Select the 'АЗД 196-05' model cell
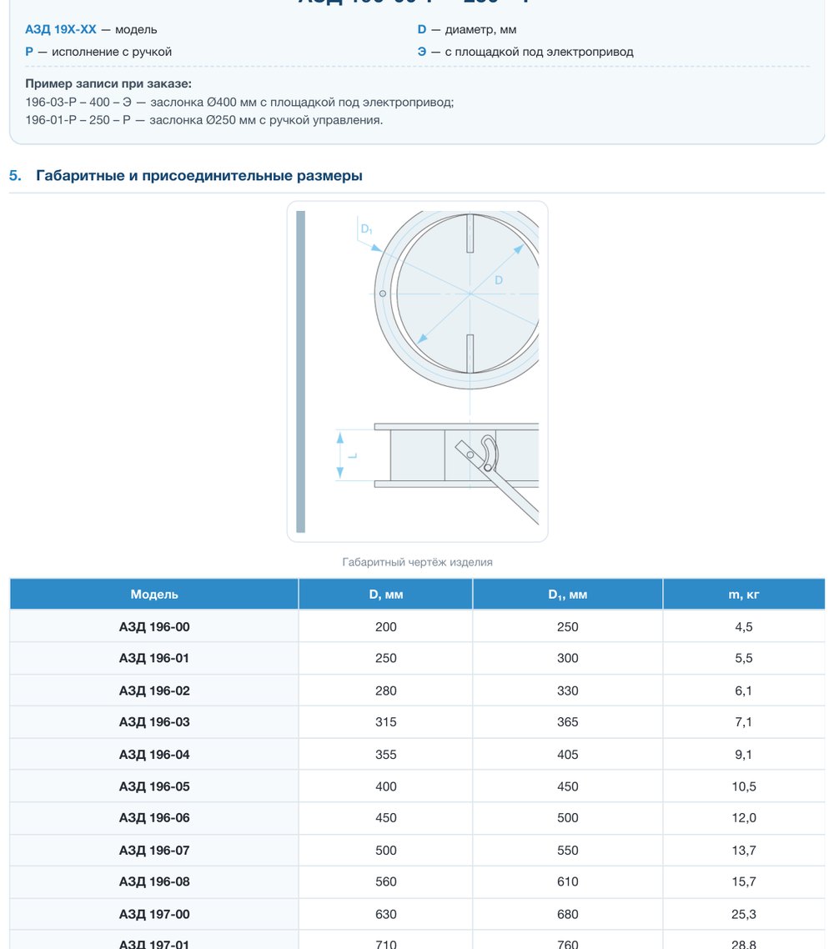The height and width of the screenshot is (949, 834). tap(154, 786)
